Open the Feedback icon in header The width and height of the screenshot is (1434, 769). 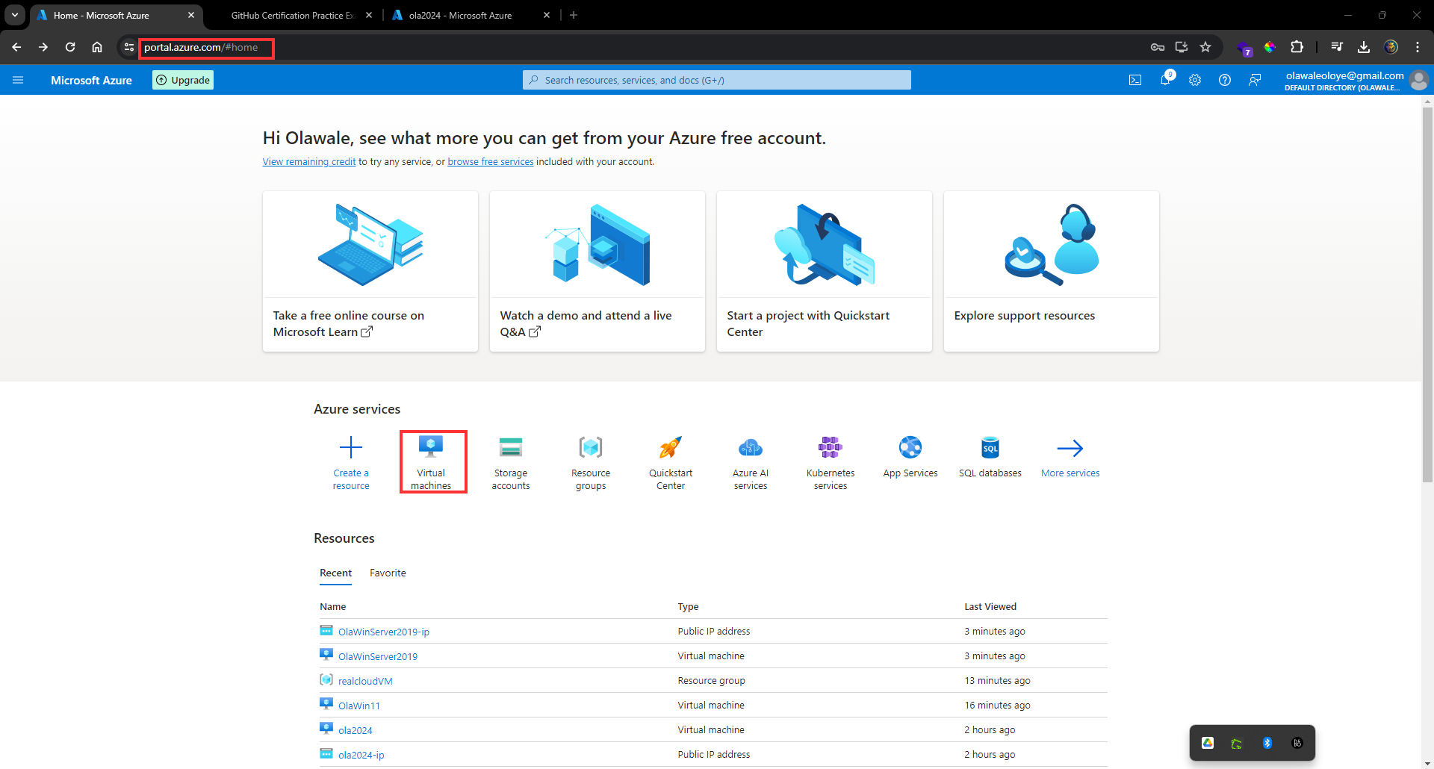pos(1255,80)
